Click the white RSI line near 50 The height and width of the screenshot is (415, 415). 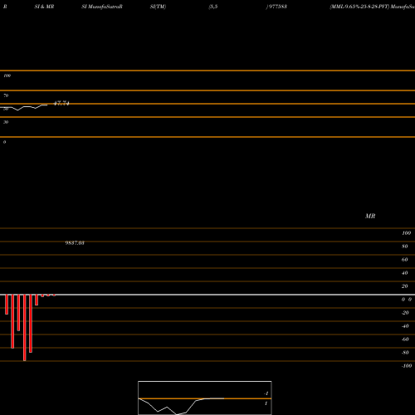23,107
